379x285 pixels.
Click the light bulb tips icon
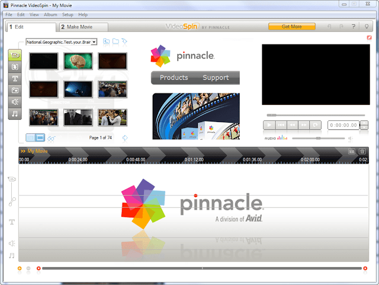pyautogui.click(x=367, y=27)
